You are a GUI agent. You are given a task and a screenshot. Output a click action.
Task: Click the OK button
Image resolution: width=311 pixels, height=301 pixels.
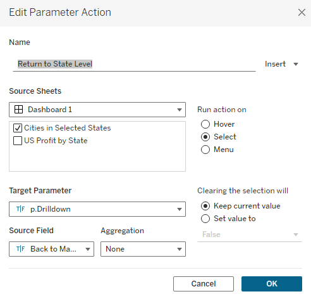[272, 284]
